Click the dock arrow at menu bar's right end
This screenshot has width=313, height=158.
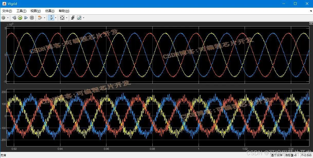click(x=311, y=11)
